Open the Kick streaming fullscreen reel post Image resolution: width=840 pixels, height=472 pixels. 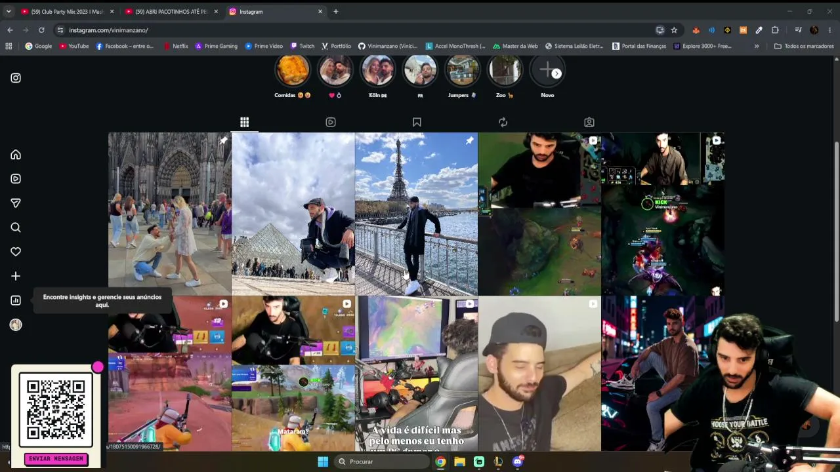pos(663,214)
